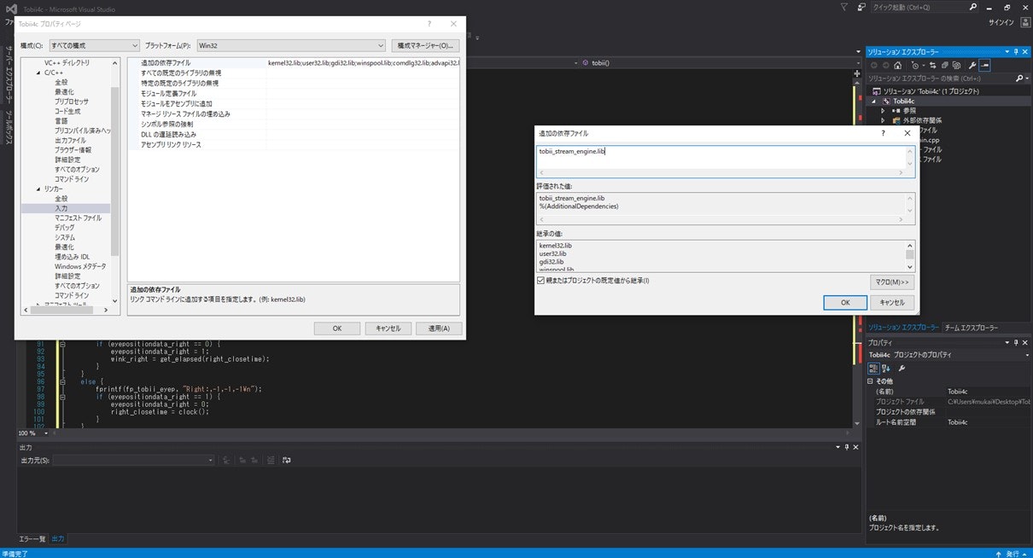Image resolution: width=1033 pixels, height=558 pixels.
Task: Toggle inherit from parent or project defaults checkbox
Action: (541, 280)
